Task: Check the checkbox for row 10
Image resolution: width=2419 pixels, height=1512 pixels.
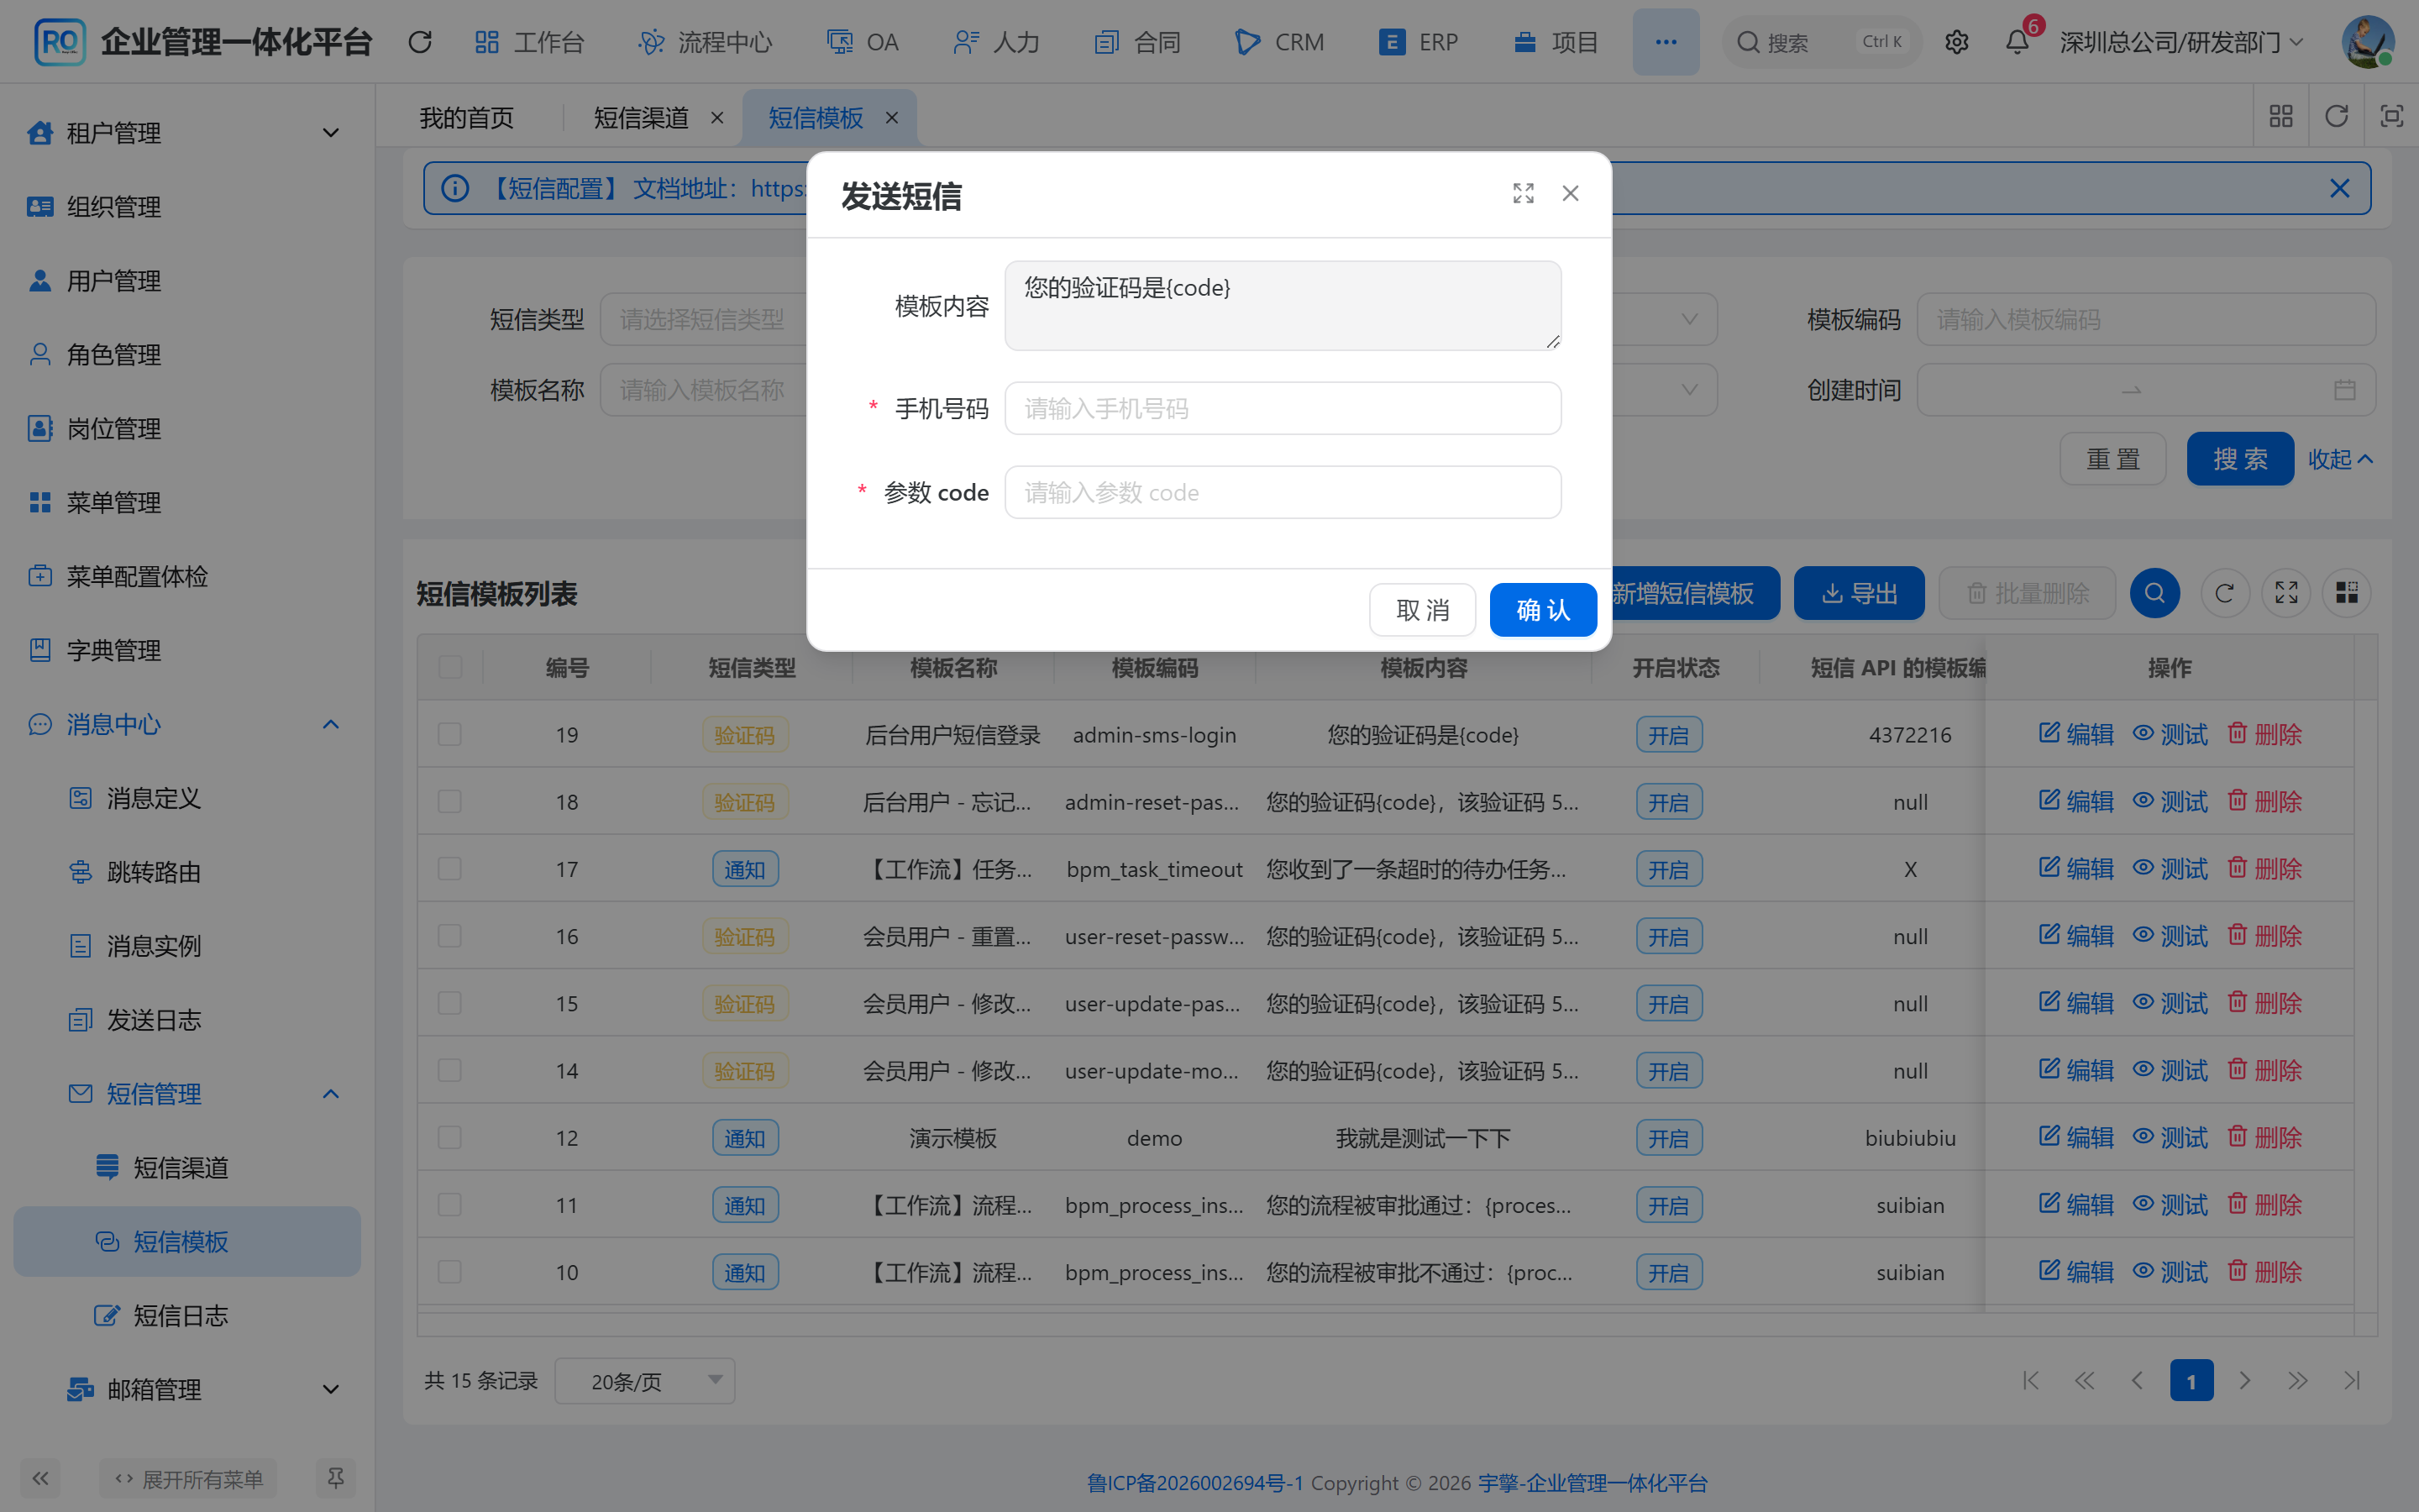Action: (x=450, y=1272)
